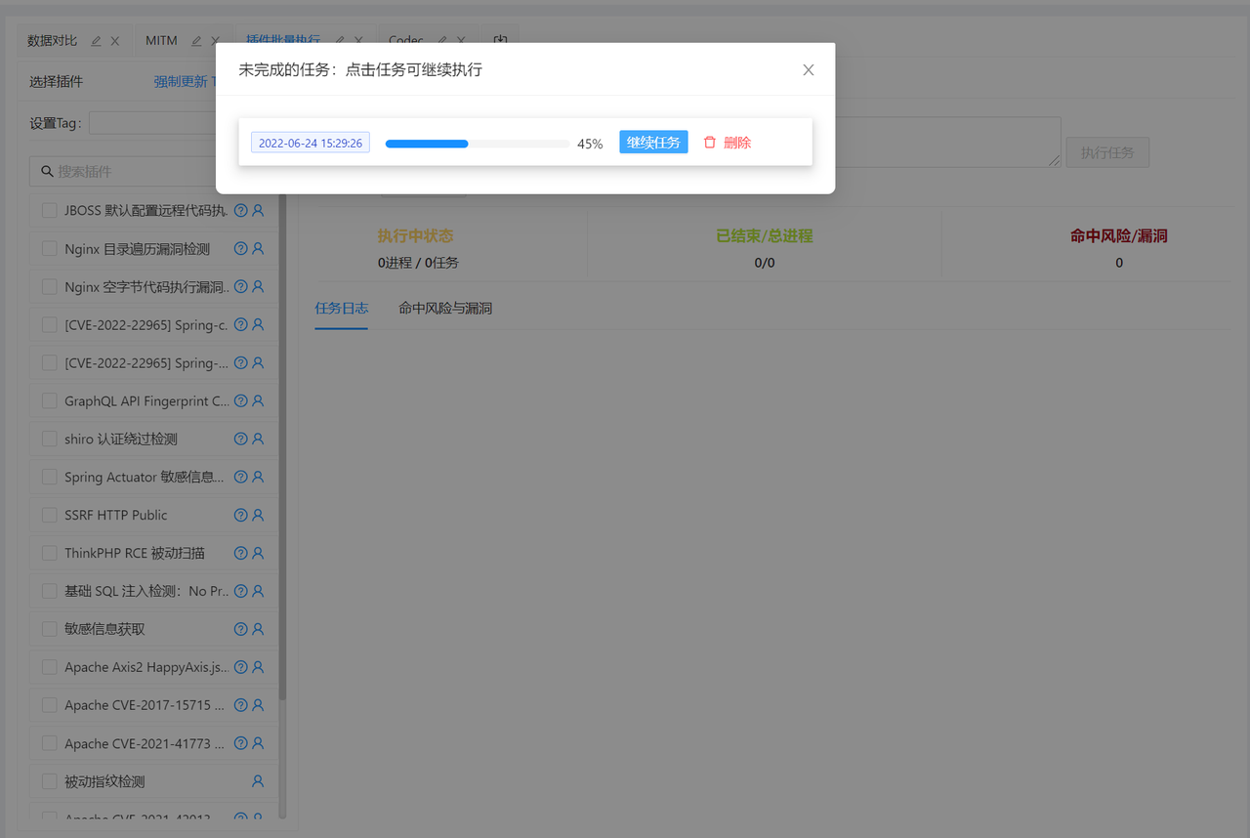Click author icon for 敏感信息获取 plugin
The image size is (1250, 838).
pos(258,629)
